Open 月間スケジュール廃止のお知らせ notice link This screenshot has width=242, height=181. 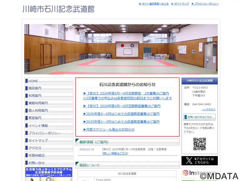[x=109, y=129]
